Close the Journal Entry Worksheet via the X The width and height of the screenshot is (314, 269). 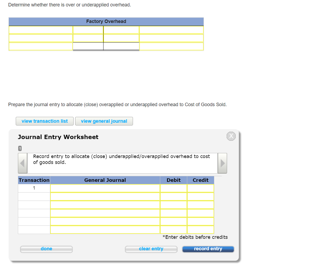[231, 136]
